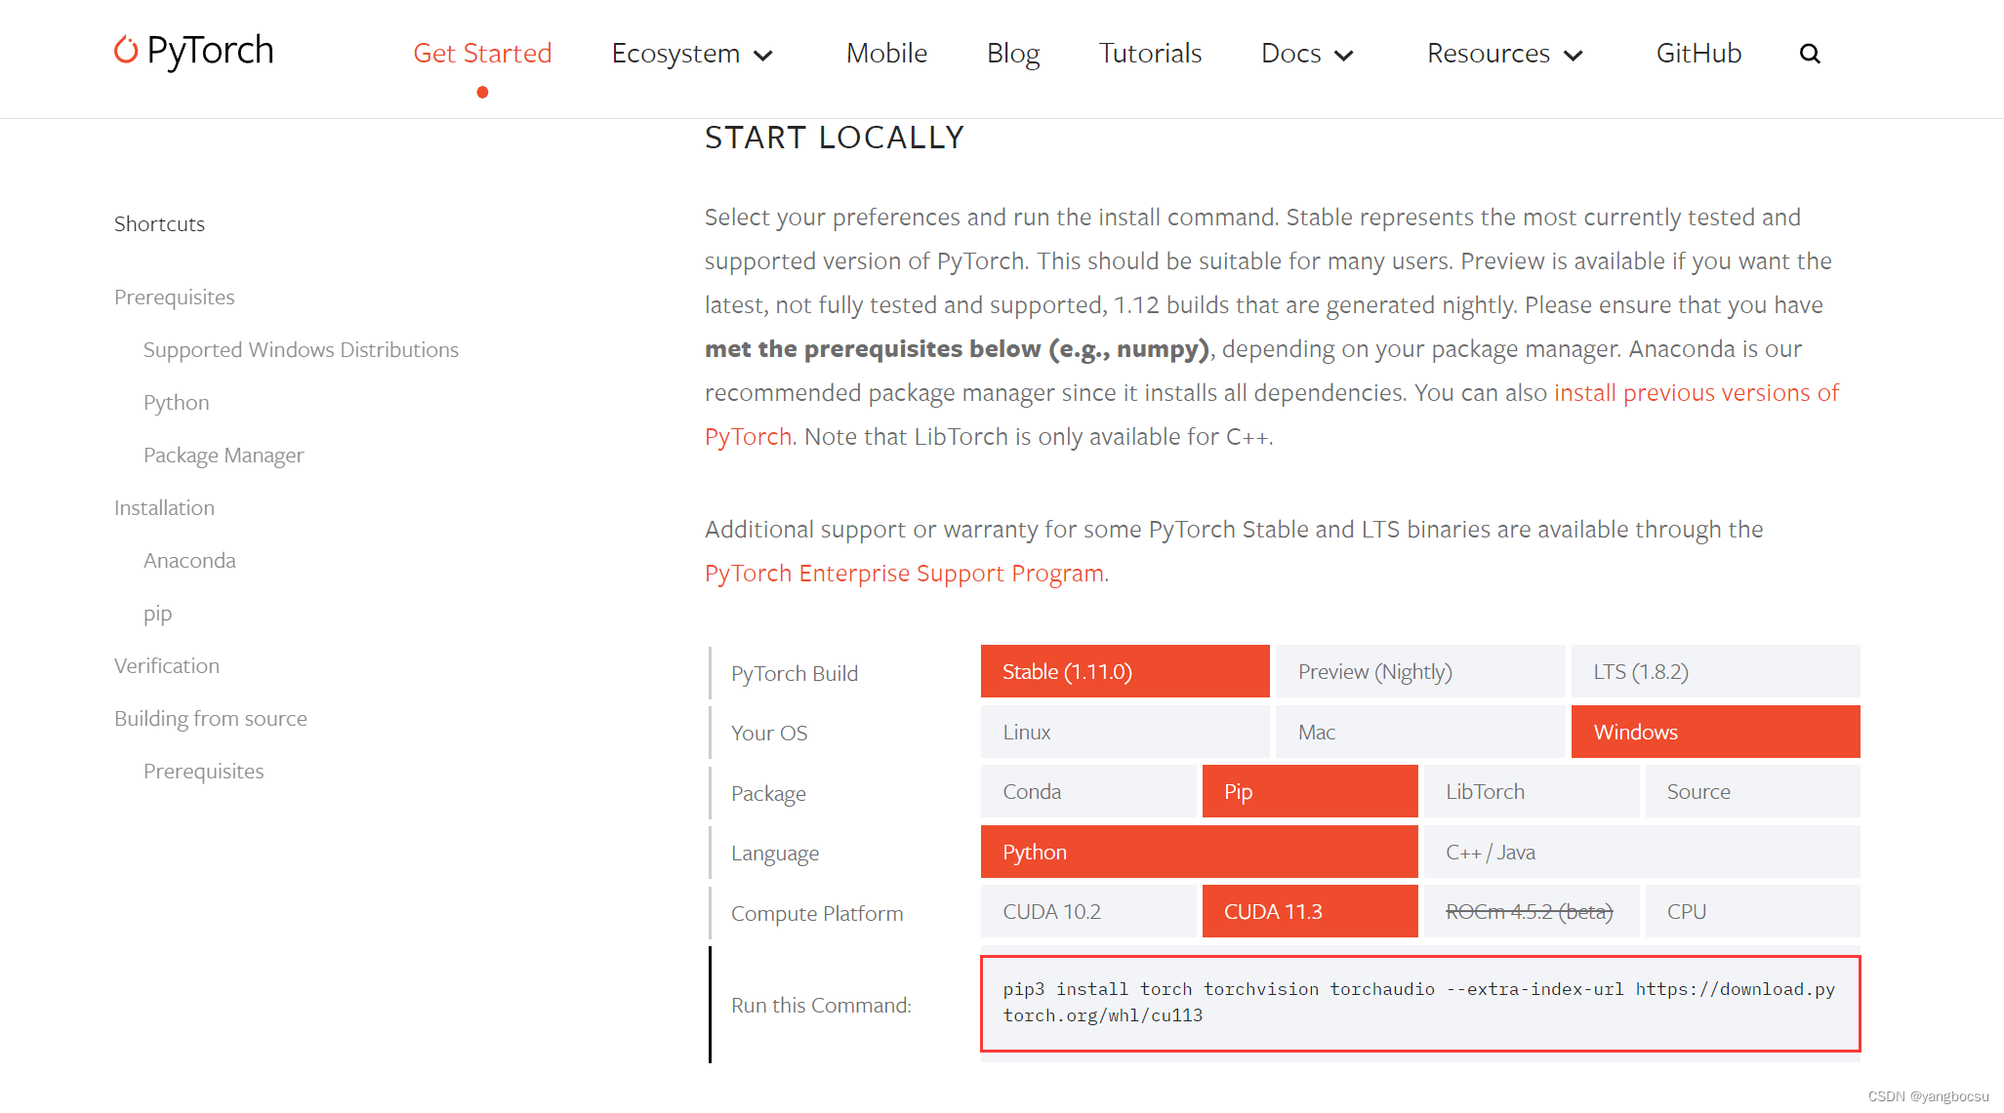This screenshot has height=1113, width=2004.
Task: Open the GitHub nav link
Action: coord(1698,54)
